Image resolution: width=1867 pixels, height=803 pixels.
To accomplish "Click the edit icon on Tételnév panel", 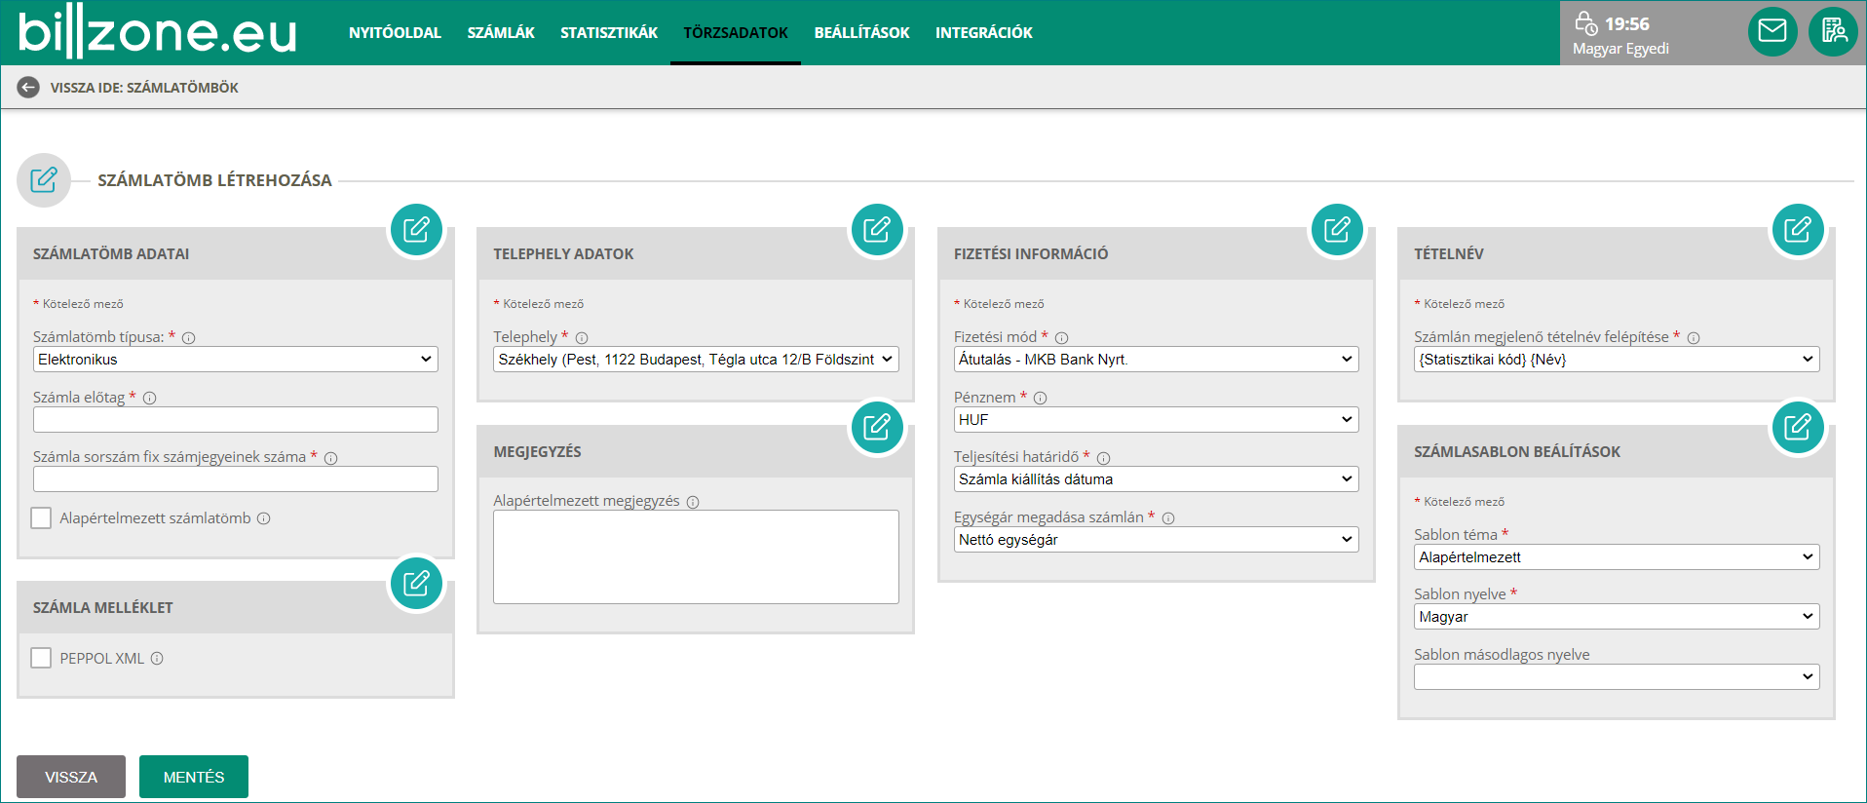I will tap(1798, 230).
